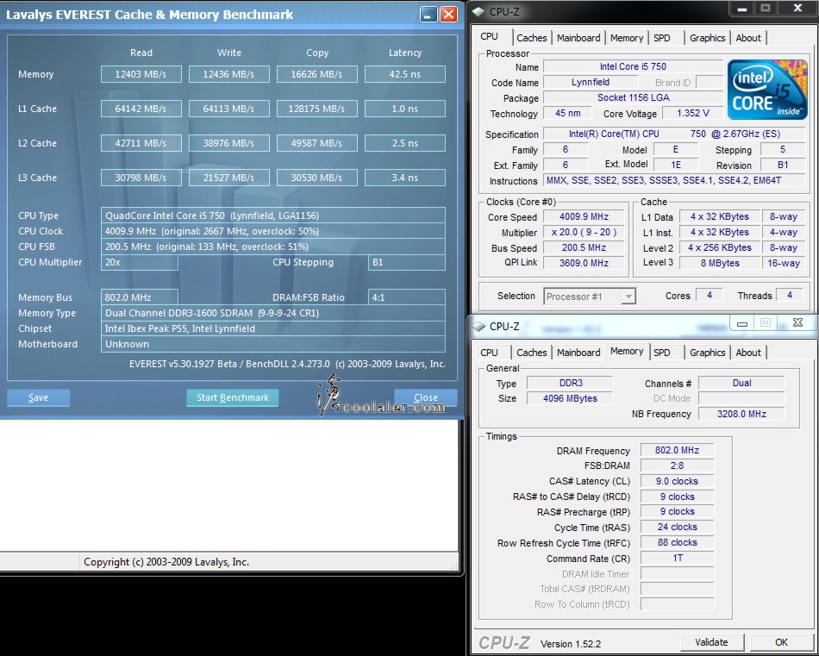This screenshot has height=656, width=819.
Task: Open About tab in lower CPU-Z window
Action: (748, 353)
